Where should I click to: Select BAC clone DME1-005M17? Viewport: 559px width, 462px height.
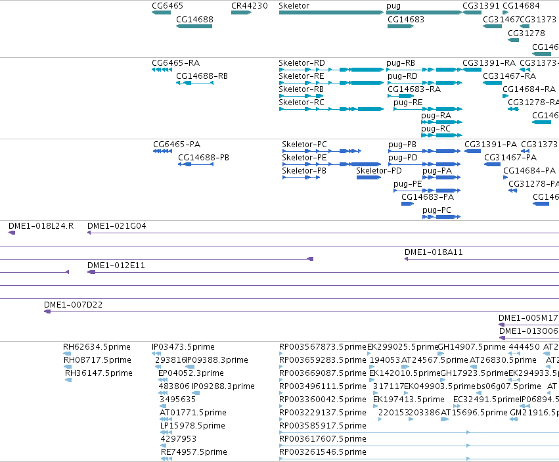click(x=529, y=325)
